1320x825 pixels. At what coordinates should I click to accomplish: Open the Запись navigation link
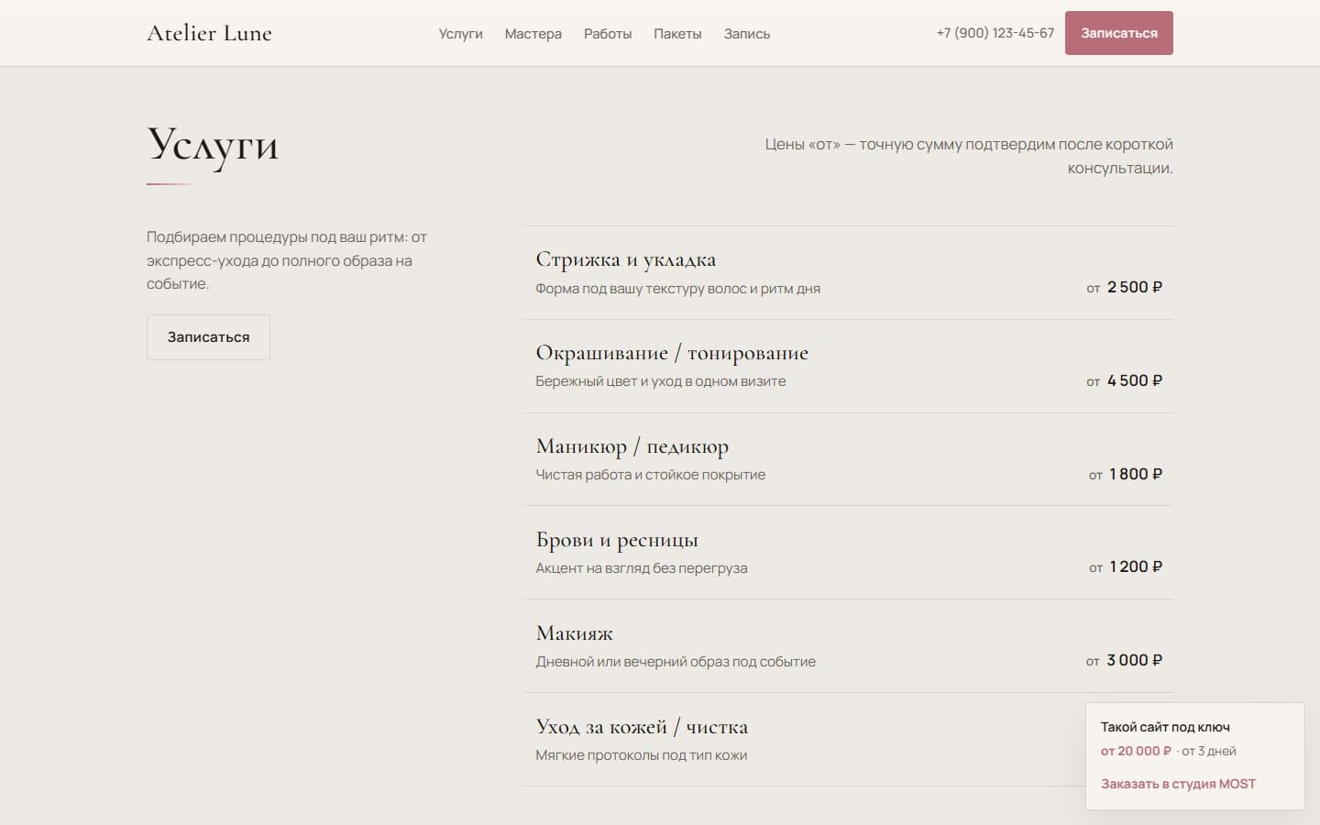tap(747, 34)
